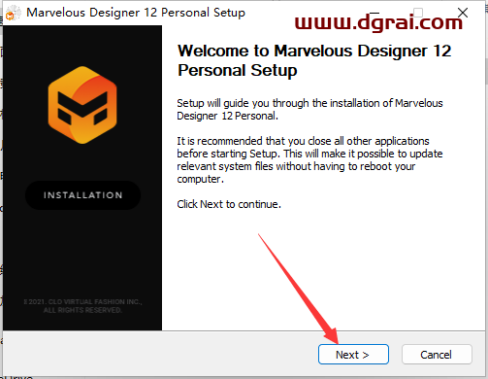Minimize the setup window

coord(374,13)
